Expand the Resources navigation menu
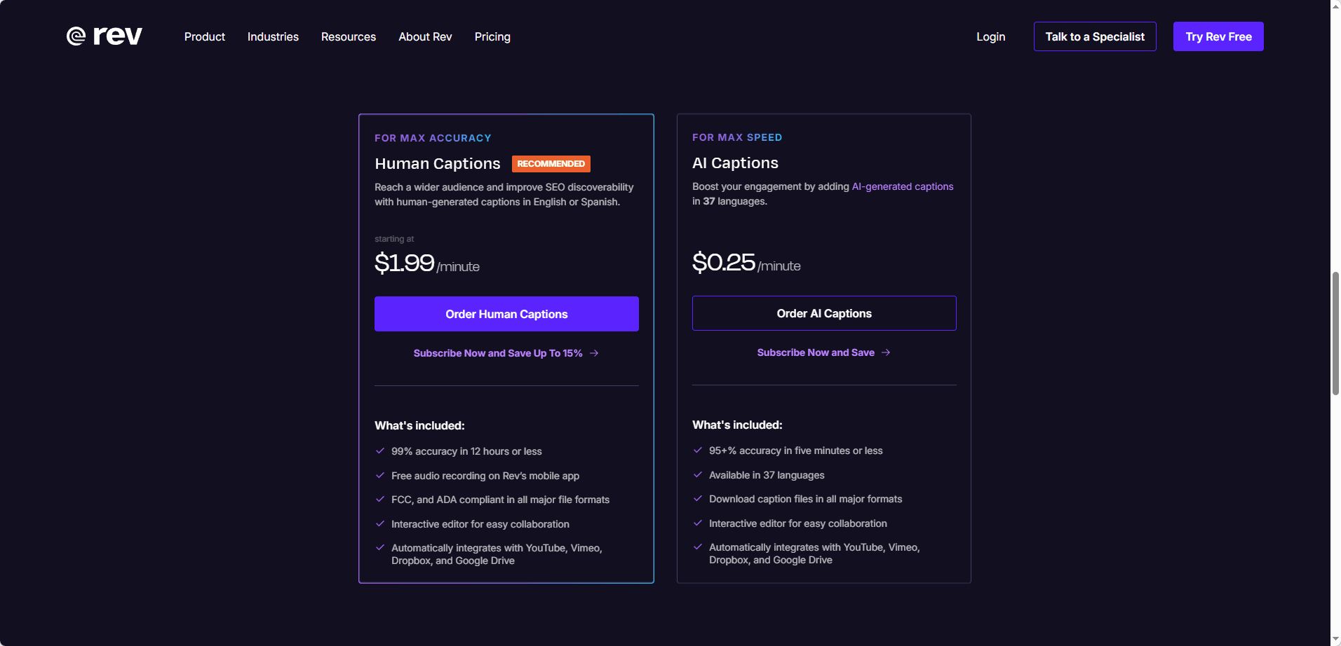Image resolution: width=1341 pixels, height=646 pixels. tap(349, 36)
